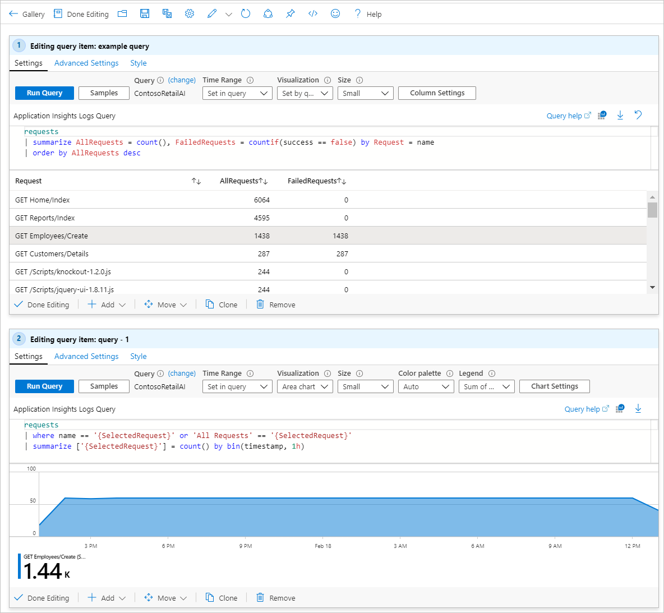This screenshot has width=664, height=613.
Task: Open the Advanced Editor code icon
Action: (313, 14)
